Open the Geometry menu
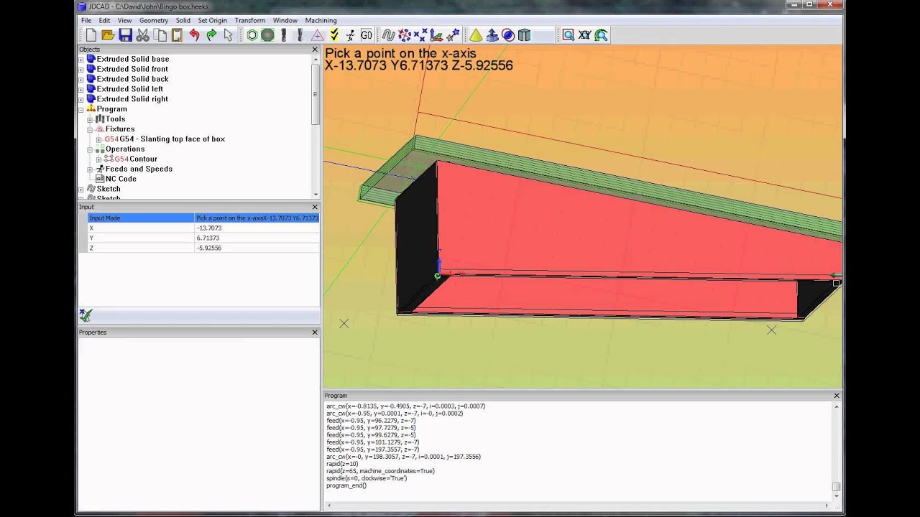 click(154, 20)
